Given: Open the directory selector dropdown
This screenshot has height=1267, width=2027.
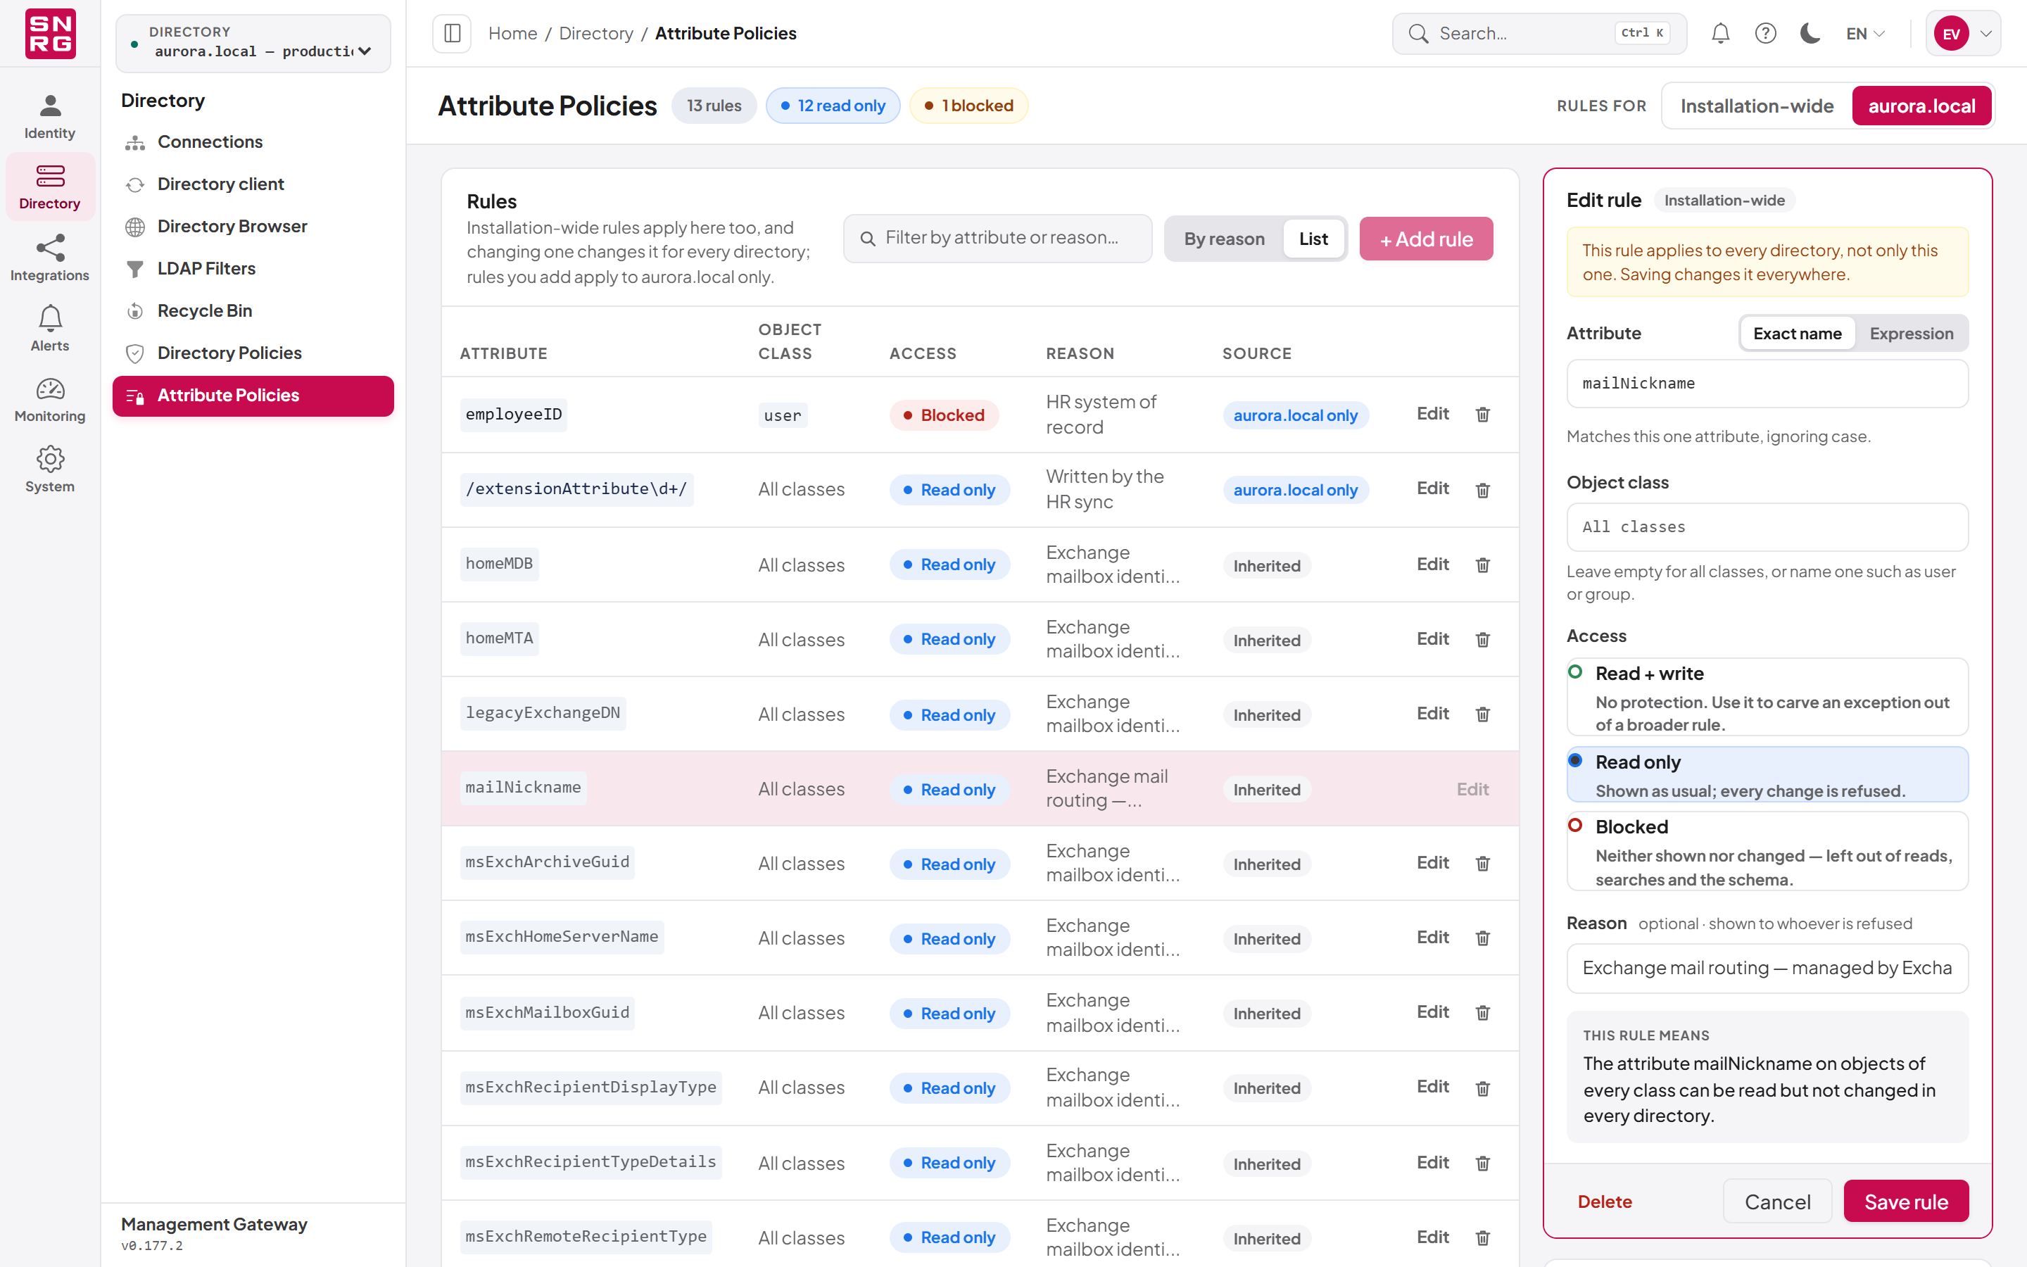Looking at the screenshot, I should (x=253, y=43).
